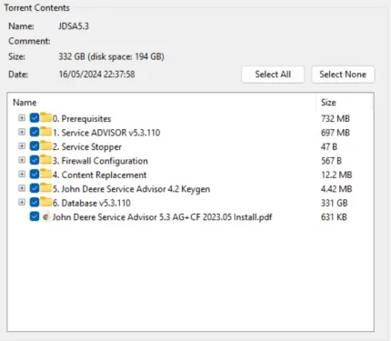This screenshot has width=391, height=341.
Task: Click the 4. Content Replacement folder icon
Action: point(45,174)
